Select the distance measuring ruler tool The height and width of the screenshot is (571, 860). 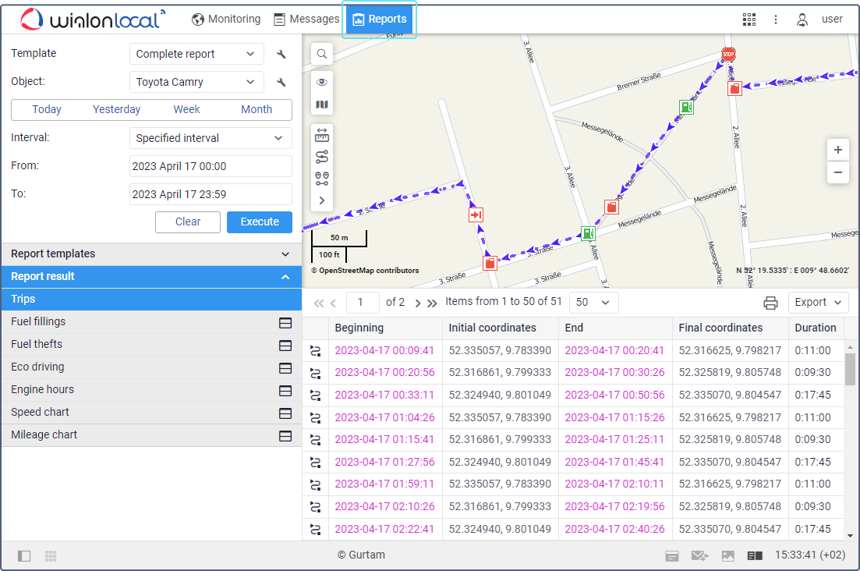(322, 135)
